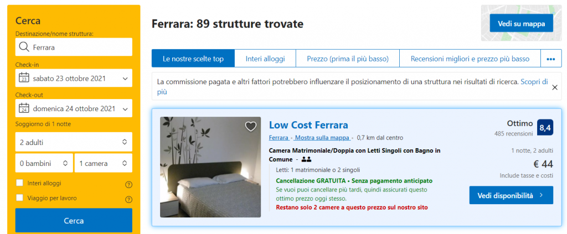
Task: Open the Mostra sulla mappa link
Action: point(322,138)
